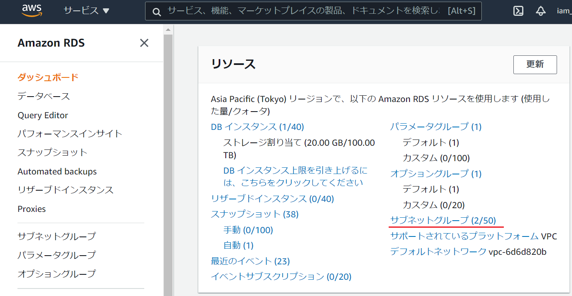Click the iam_ account menu at the top right
This screenshot has height=296, width=572.
coord(564,11)
